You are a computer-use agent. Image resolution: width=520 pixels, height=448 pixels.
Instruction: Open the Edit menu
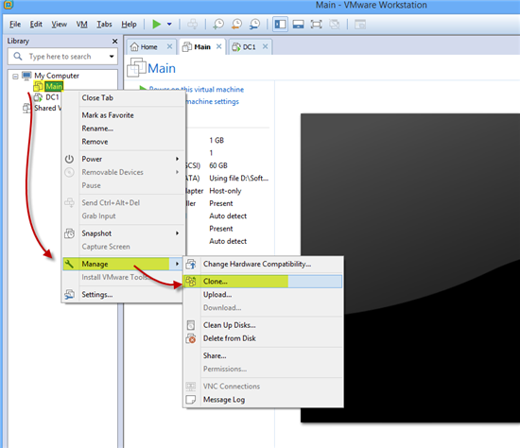[x=36, y=25]
